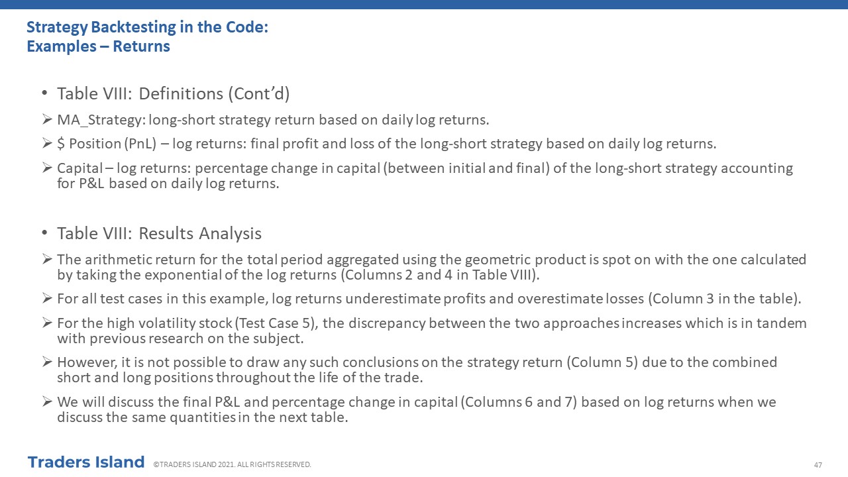Click the 'Table VIII: Results Analysis' heading
This screenshot has height=477, width=848.
click(x=159, y=234)
